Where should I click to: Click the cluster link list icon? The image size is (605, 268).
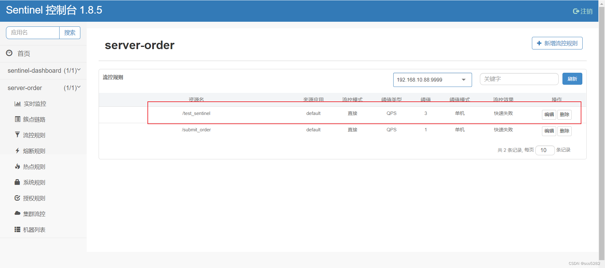[18, 119]
